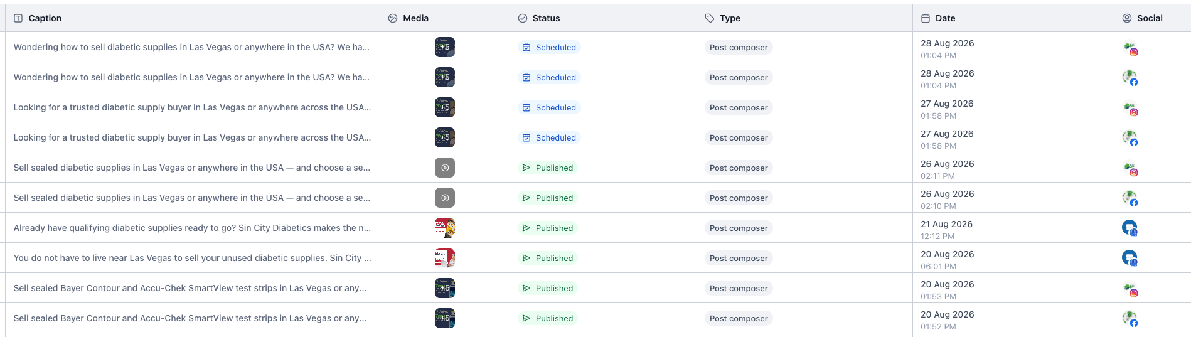Click the video media icon for 26 Aug 02:11 PM post
The height and width of the screenshot is (337, 1191).
tap(445, 168)
